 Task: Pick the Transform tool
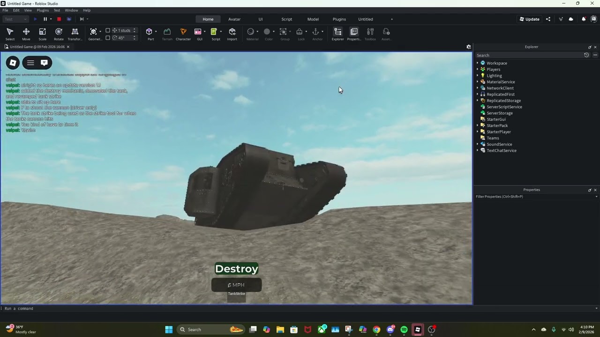pyautogui.click(x=75, y=34)
